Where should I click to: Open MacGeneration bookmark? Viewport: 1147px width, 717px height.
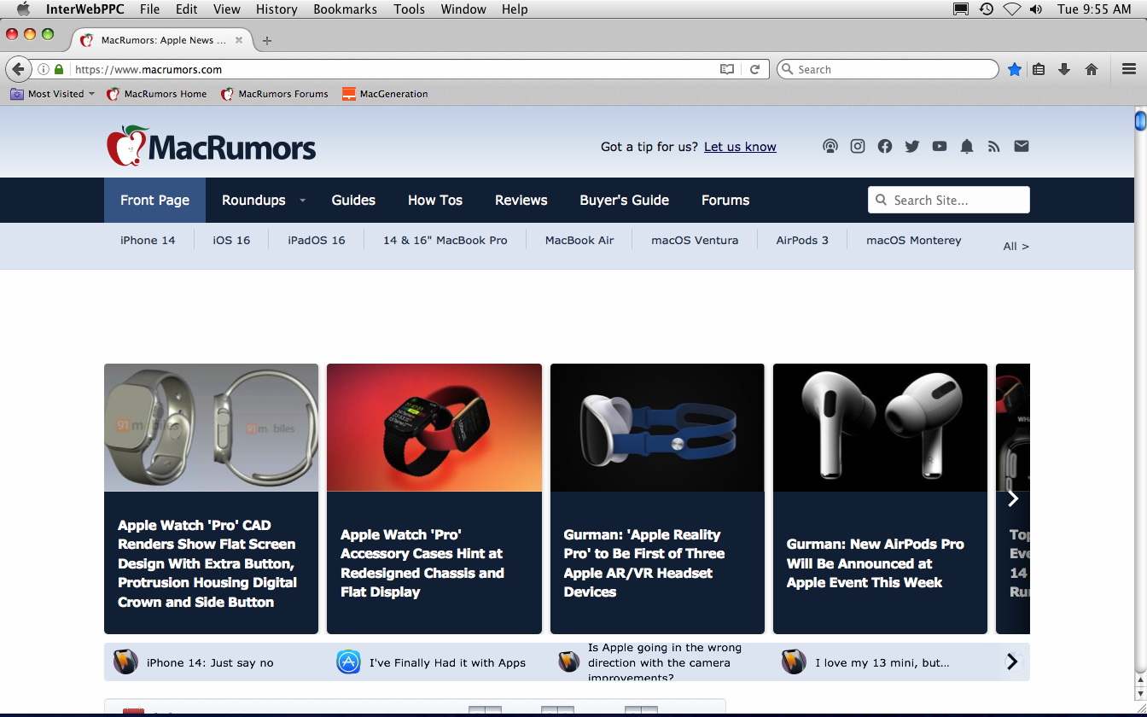tap(385, 94)
